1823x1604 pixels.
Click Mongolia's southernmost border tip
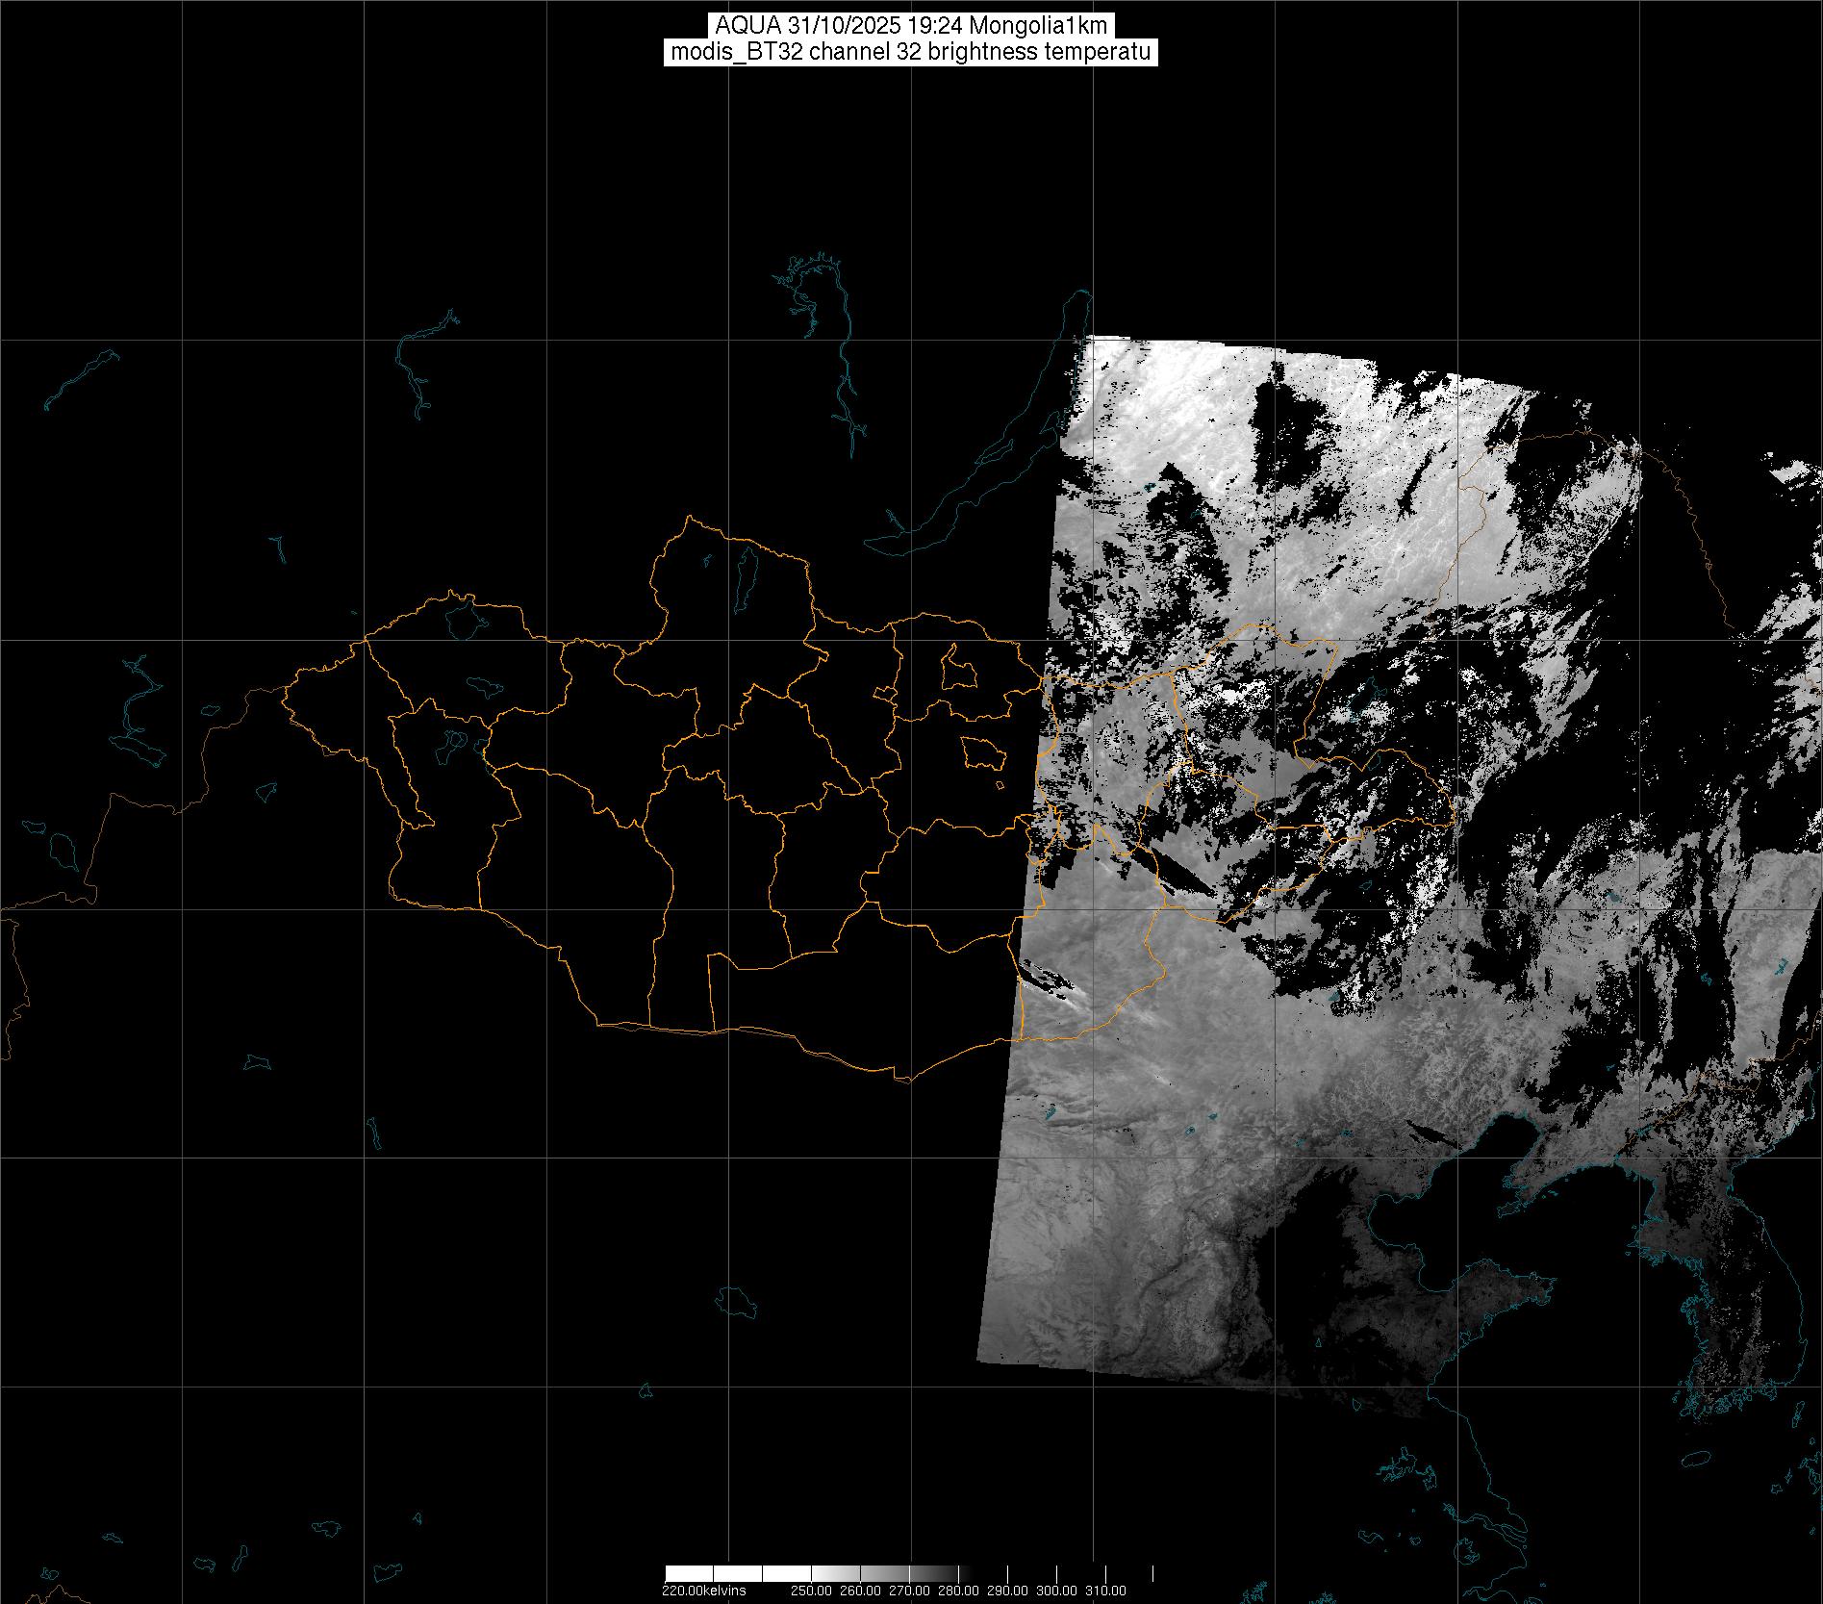902,1080
